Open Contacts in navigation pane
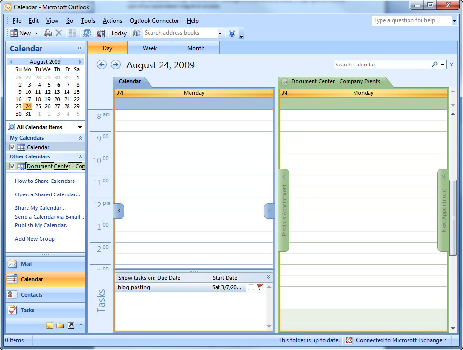The image size is (463, 350). (x=45, y=295)
